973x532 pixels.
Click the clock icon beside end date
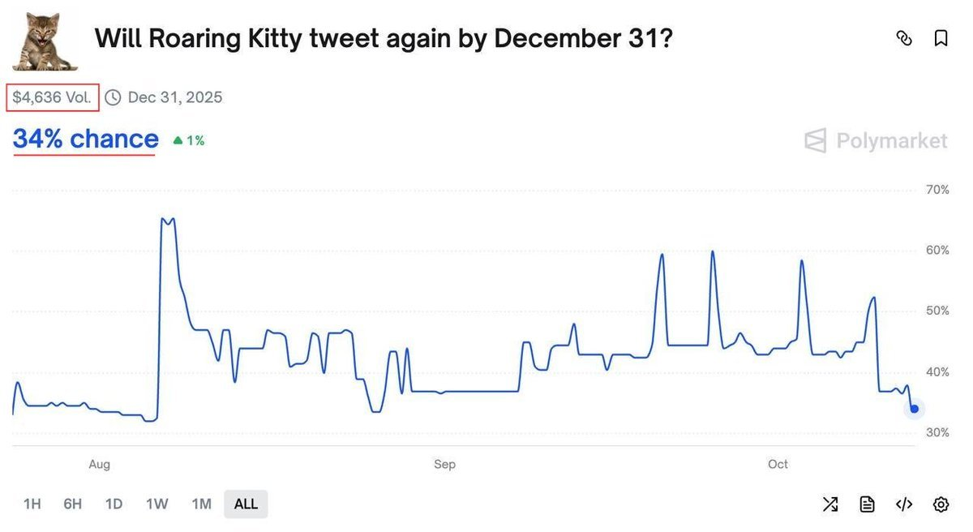tap(114, 98)
